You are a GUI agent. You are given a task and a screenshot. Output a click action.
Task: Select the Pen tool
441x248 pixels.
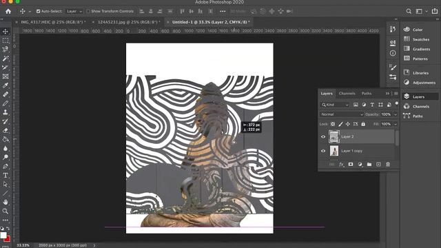[x=6, y=167]
